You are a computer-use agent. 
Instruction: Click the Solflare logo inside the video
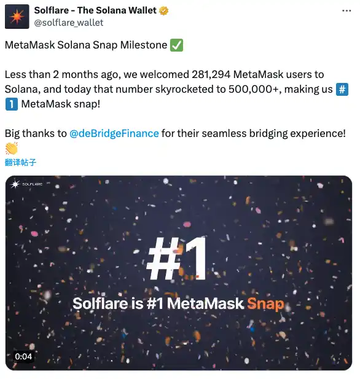click(x=26, y=184)
